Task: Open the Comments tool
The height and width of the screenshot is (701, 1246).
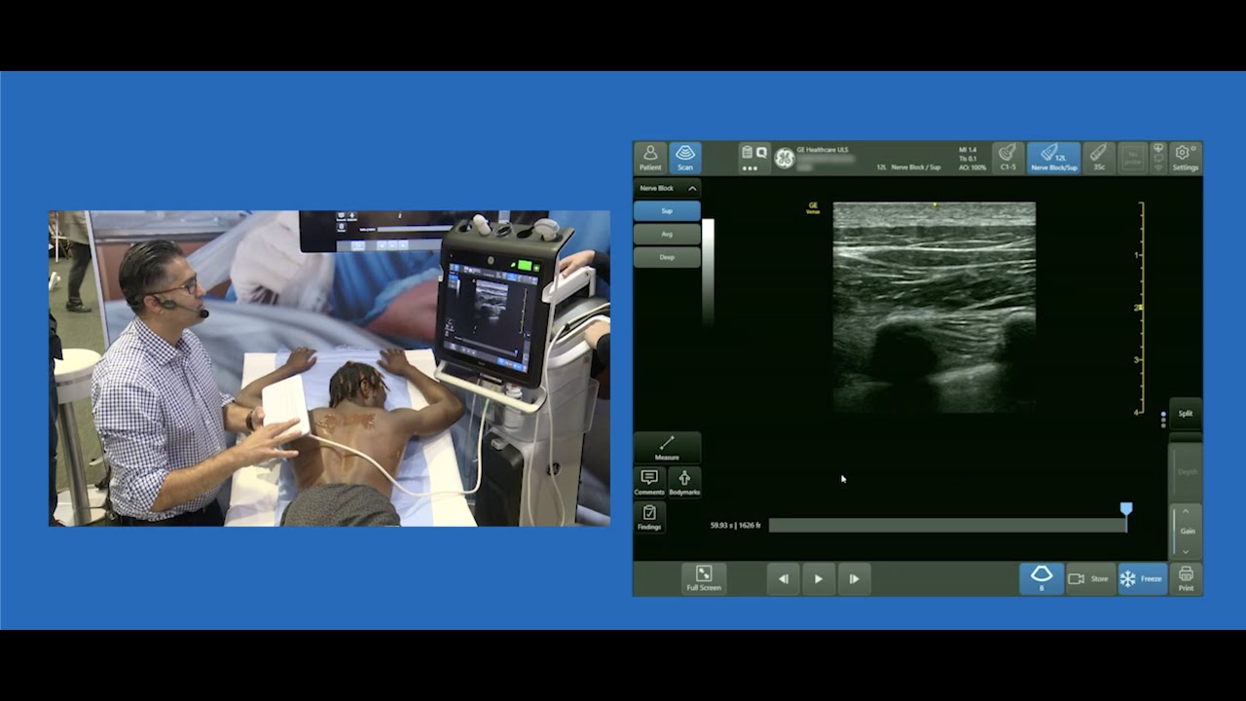Action: tap(649, 481)
